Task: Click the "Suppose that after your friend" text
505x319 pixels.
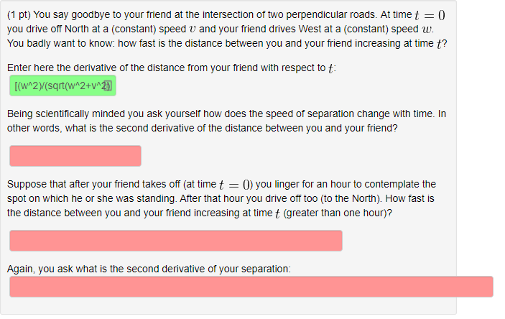Action: pos(79,184)
